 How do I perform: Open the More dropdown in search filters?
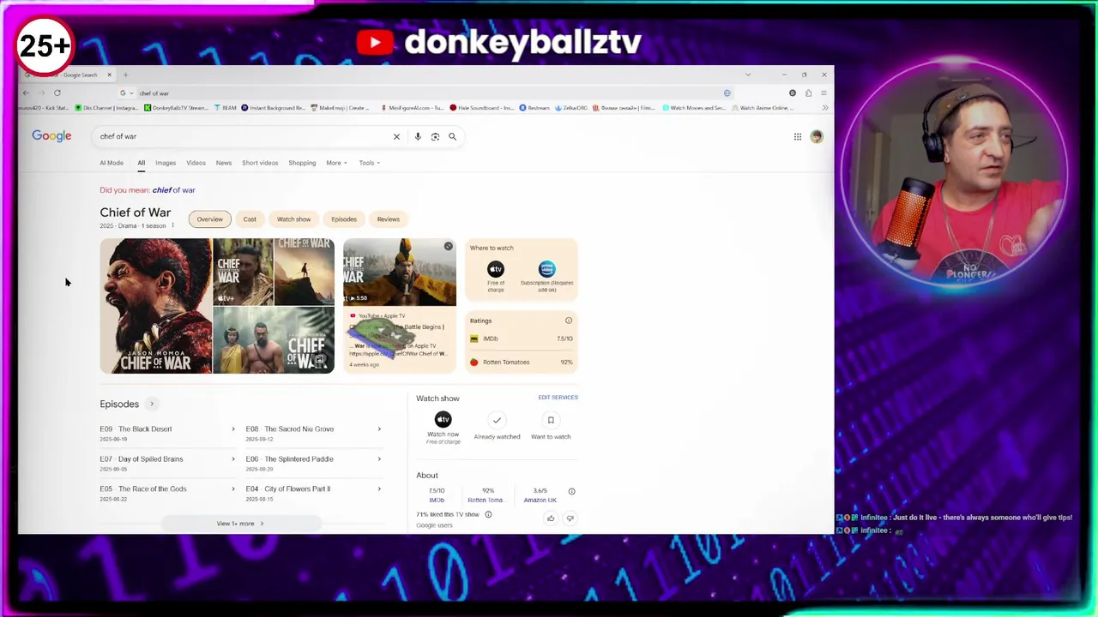pos(336,163)
